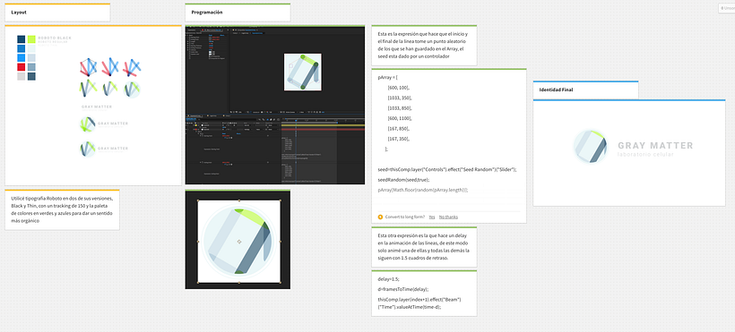The image size is (735, 332).
Task: Select the note starting Esta es la expresión
Action: click(x=424, y=45)
